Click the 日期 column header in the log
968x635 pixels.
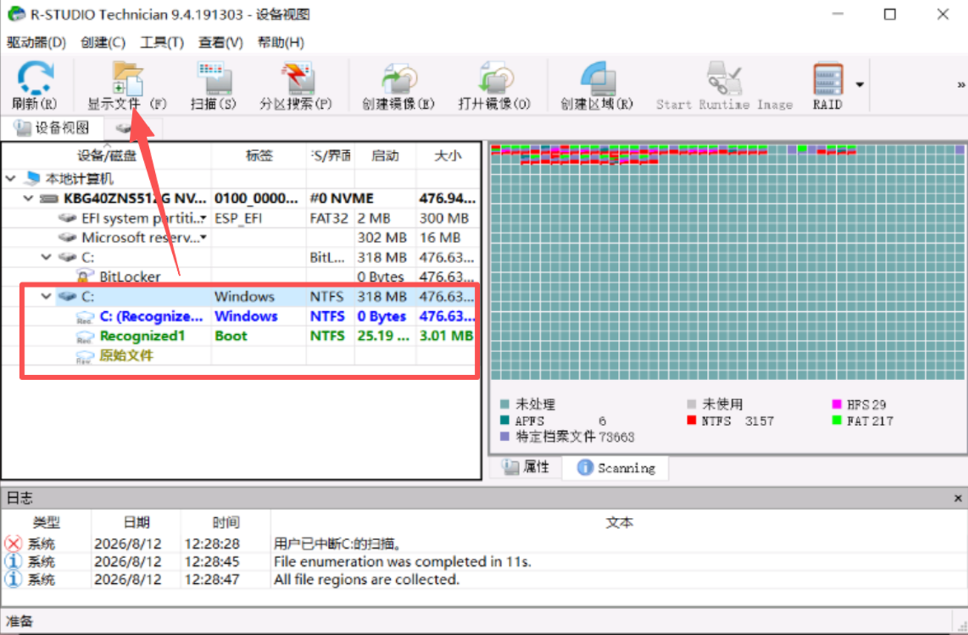point(136,522)
